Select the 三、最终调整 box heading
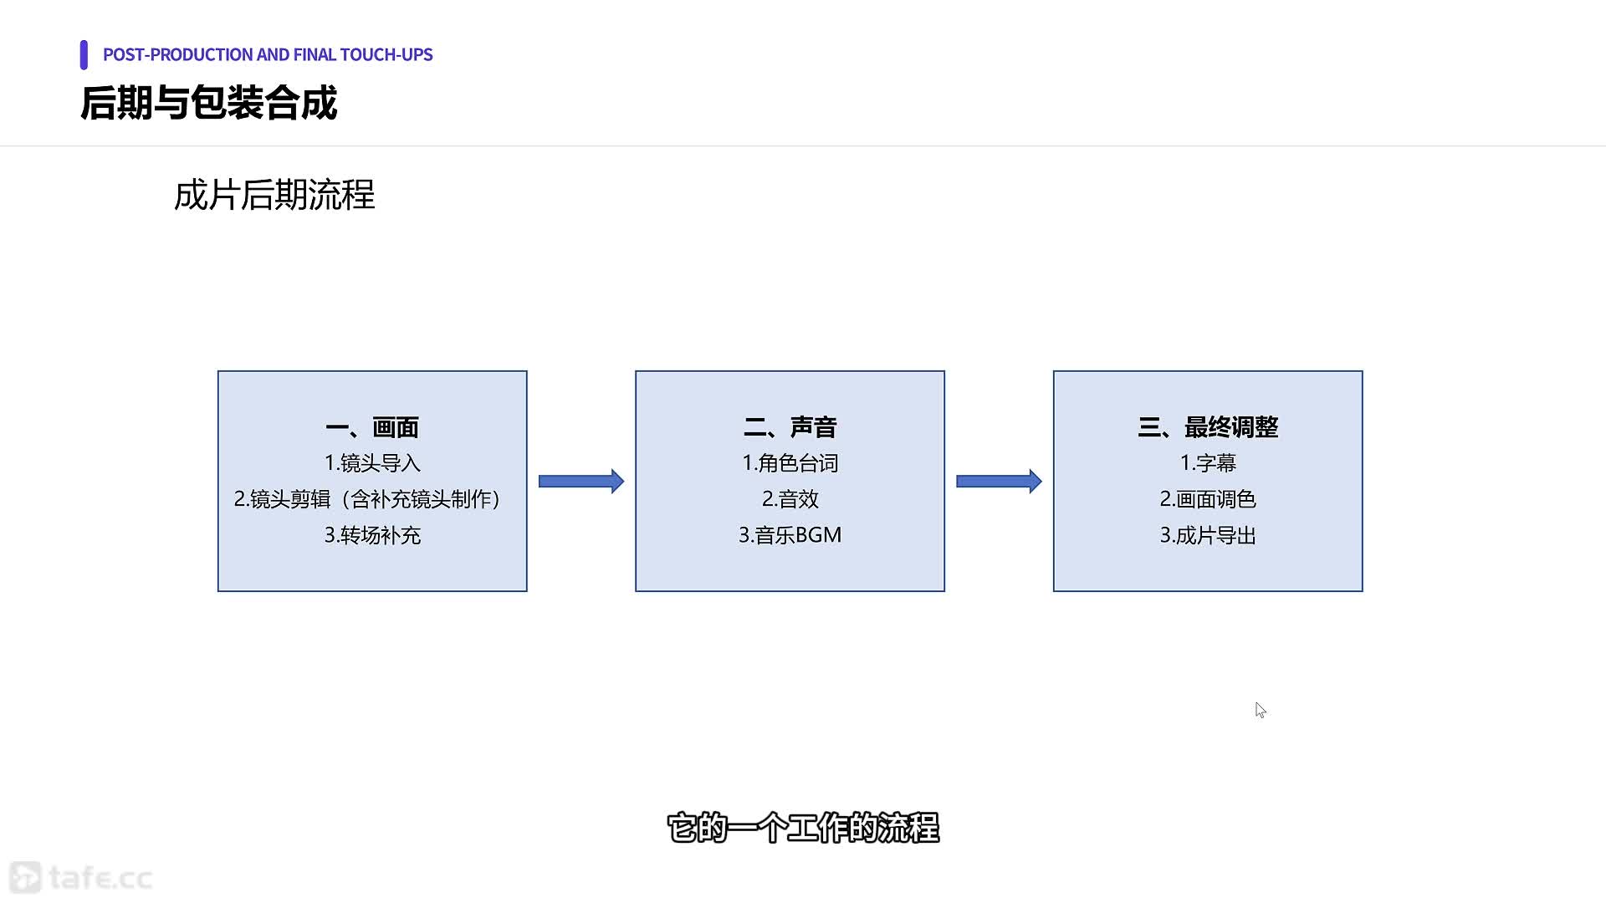 tap(1207, 427)
